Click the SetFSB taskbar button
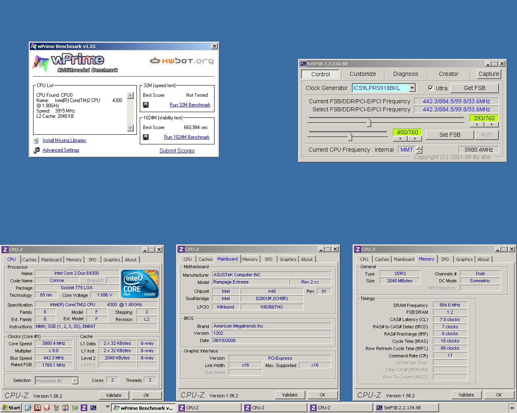Screen dimensions: 517x413 [x=406, y=408]
